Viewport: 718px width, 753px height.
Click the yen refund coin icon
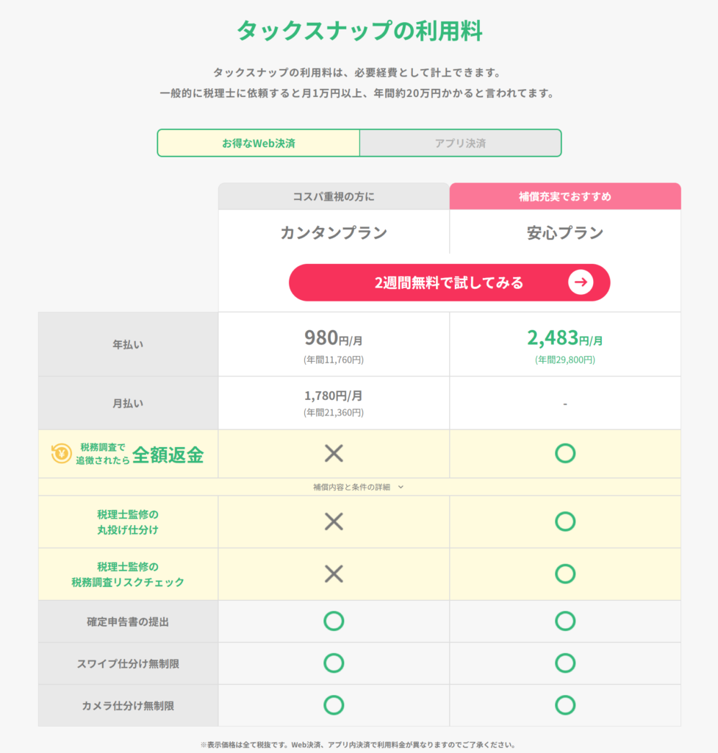pyautogui.click(x=62, y=454)
